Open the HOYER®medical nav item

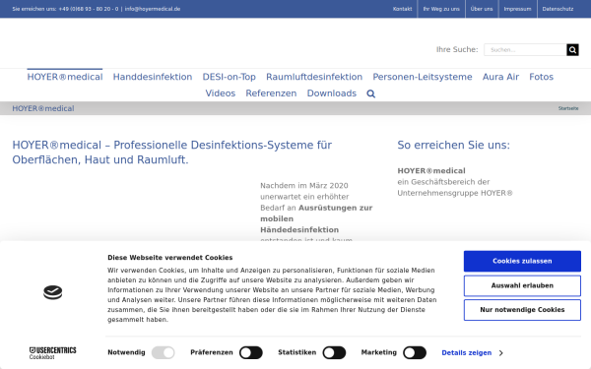tap(65, 77)
